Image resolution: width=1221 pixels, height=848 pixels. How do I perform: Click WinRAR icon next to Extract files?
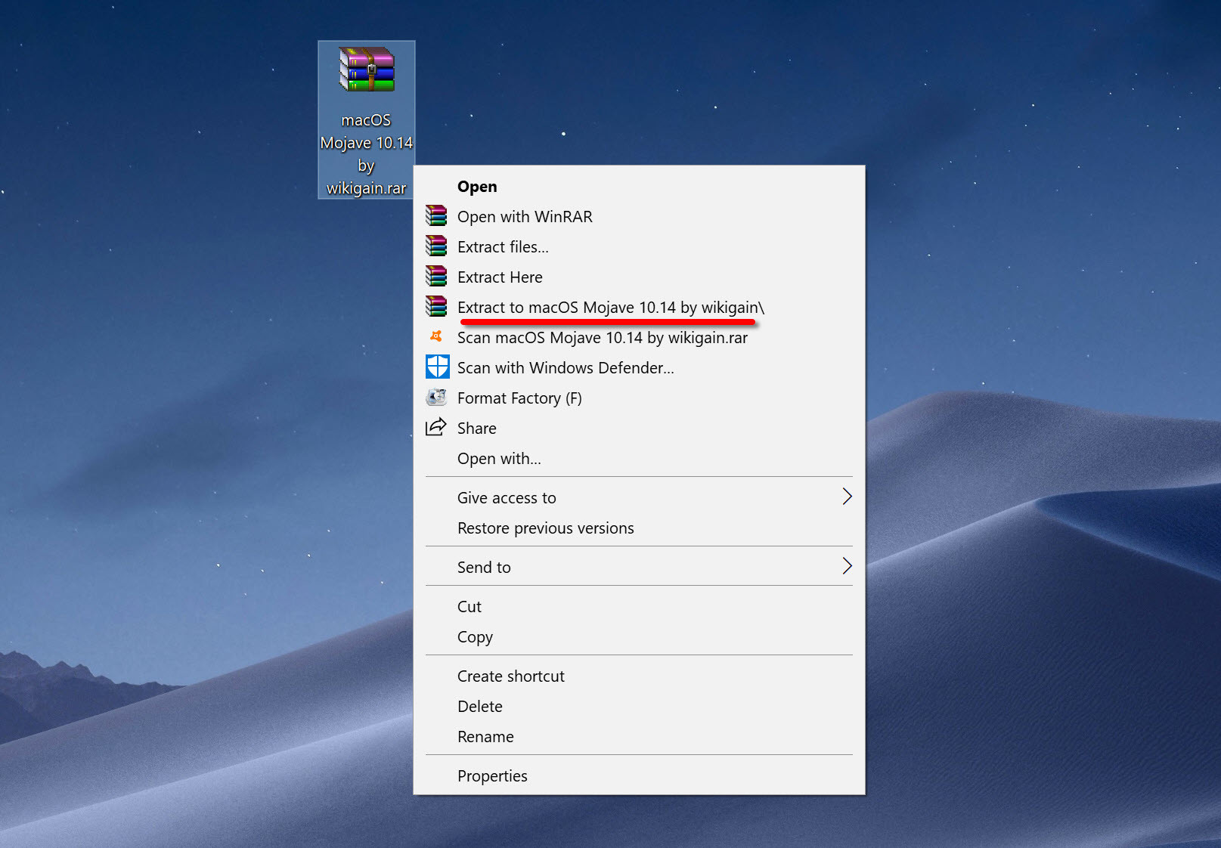pyautogui.click(x=436, y=246)
